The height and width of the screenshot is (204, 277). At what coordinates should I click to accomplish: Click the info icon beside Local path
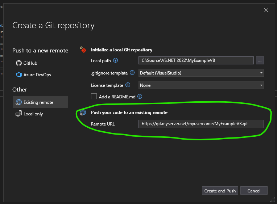[116, 60]
